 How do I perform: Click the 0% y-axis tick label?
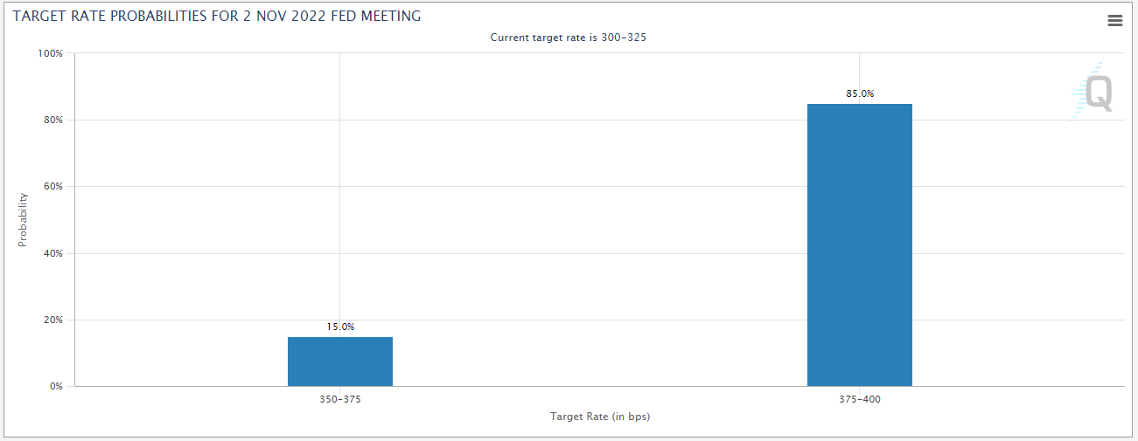(x=57, y=386)
